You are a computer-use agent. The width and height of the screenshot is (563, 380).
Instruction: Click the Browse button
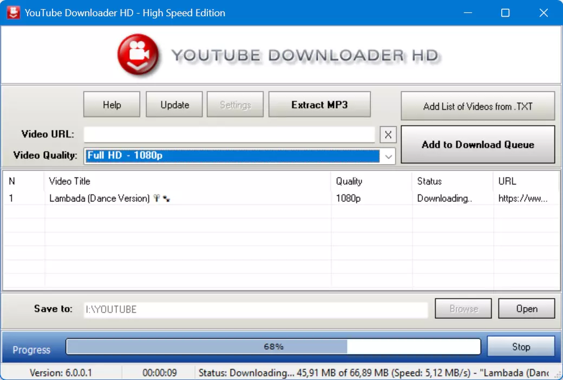463,309
